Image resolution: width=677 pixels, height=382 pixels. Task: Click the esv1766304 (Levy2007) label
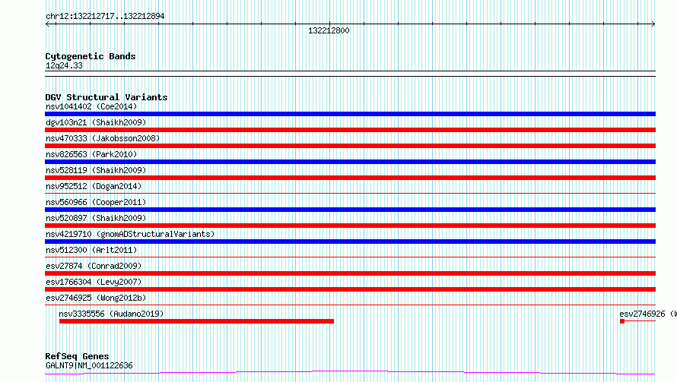94,282
